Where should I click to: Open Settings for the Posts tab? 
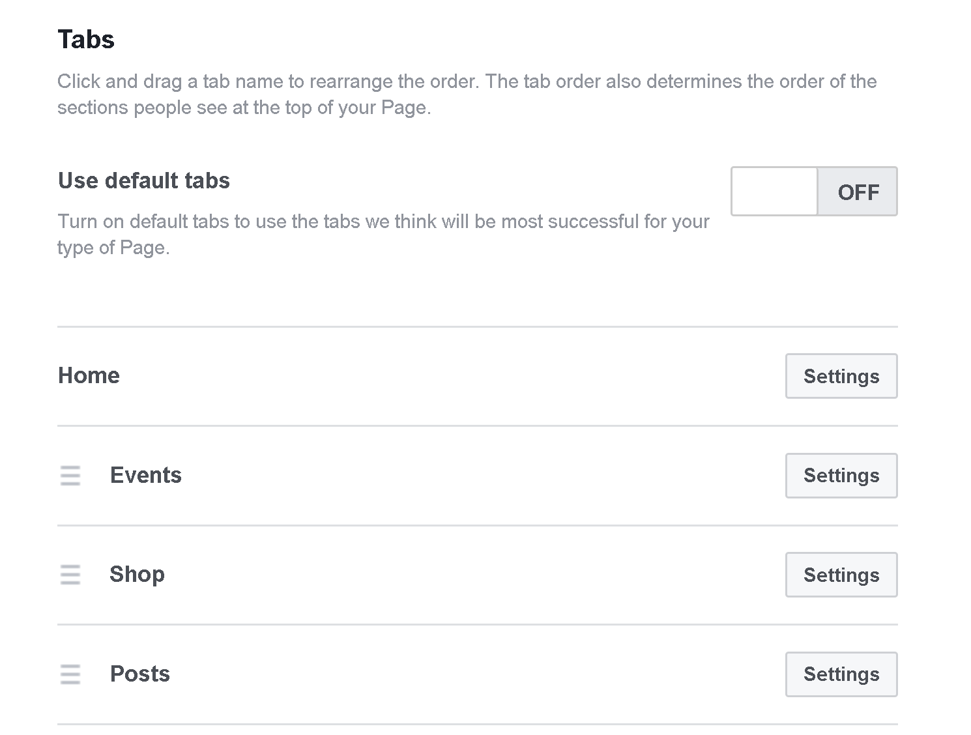(841, 674)
